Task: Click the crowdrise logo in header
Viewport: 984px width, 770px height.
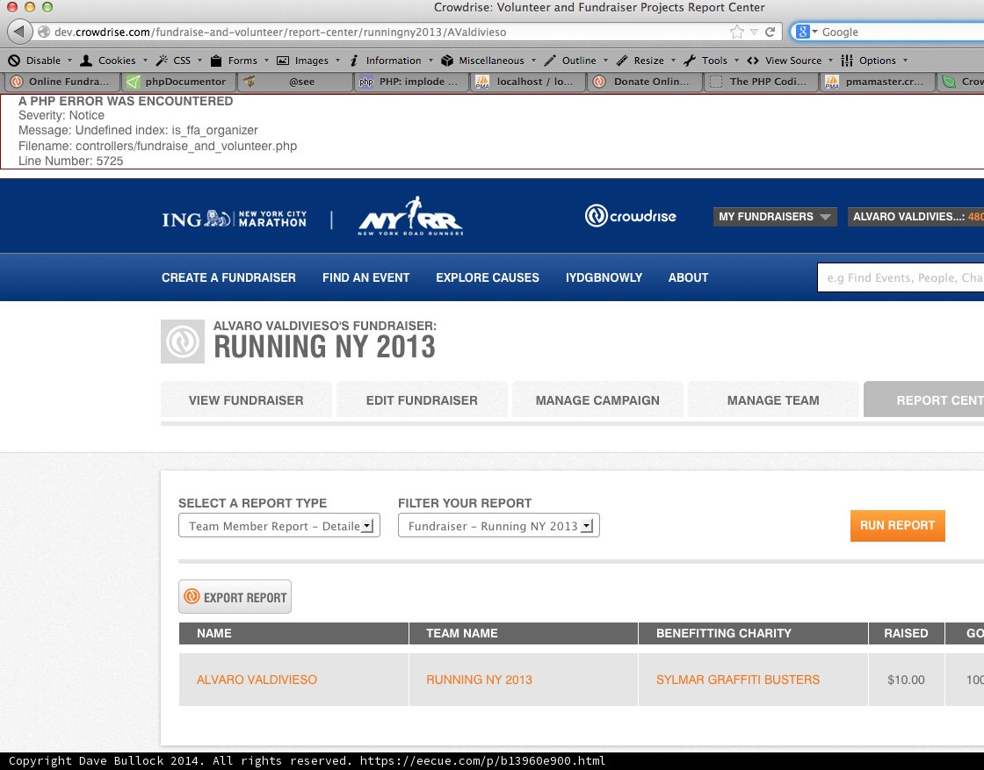Action: pos(630,216)
